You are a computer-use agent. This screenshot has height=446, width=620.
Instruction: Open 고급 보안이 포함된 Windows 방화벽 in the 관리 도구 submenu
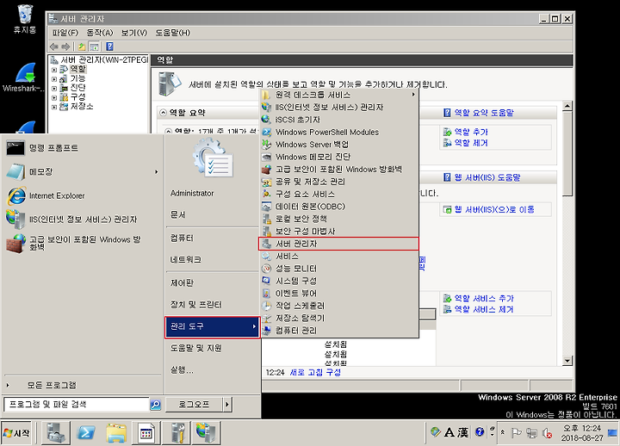point(338,170)
